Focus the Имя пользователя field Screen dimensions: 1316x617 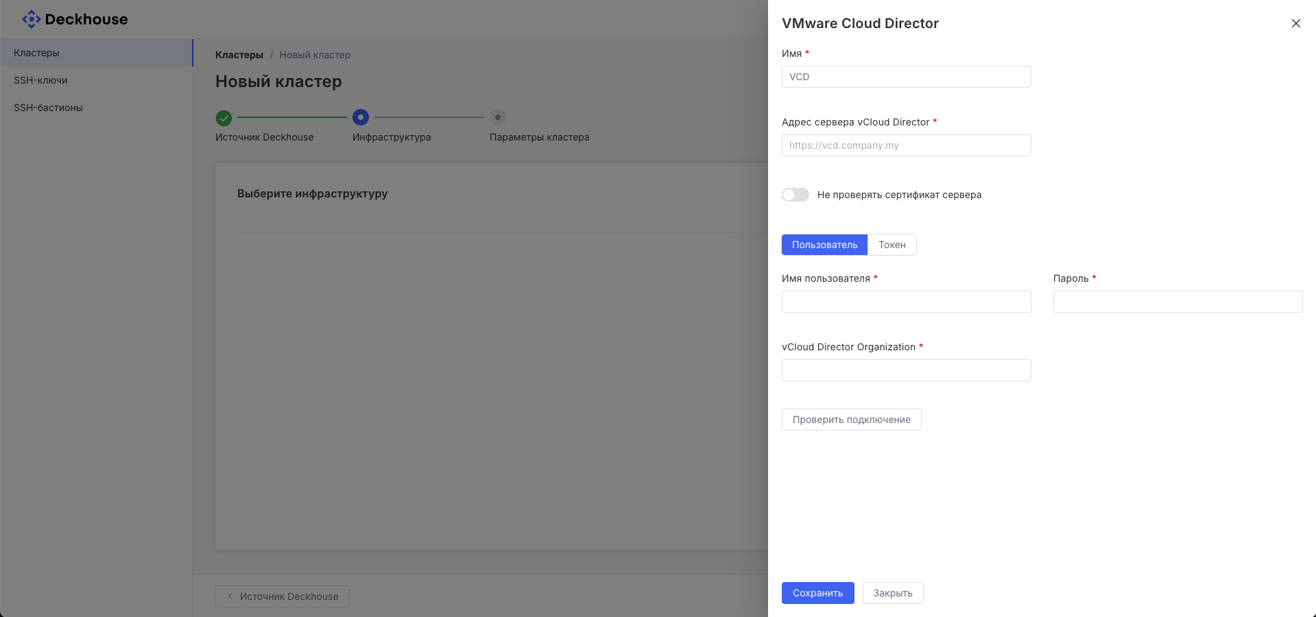(x=906, y=302)
